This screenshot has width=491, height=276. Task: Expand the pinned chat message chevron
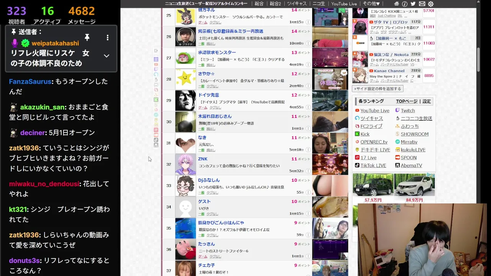[x=106, y=56]
